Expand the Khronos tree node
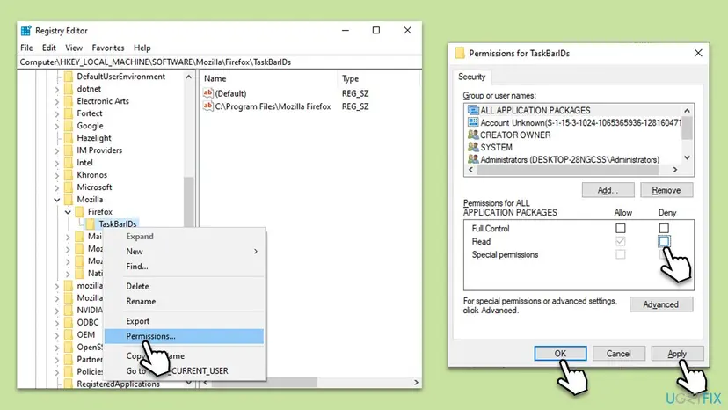This screenshot has width=728, height=410. [57, 175]
